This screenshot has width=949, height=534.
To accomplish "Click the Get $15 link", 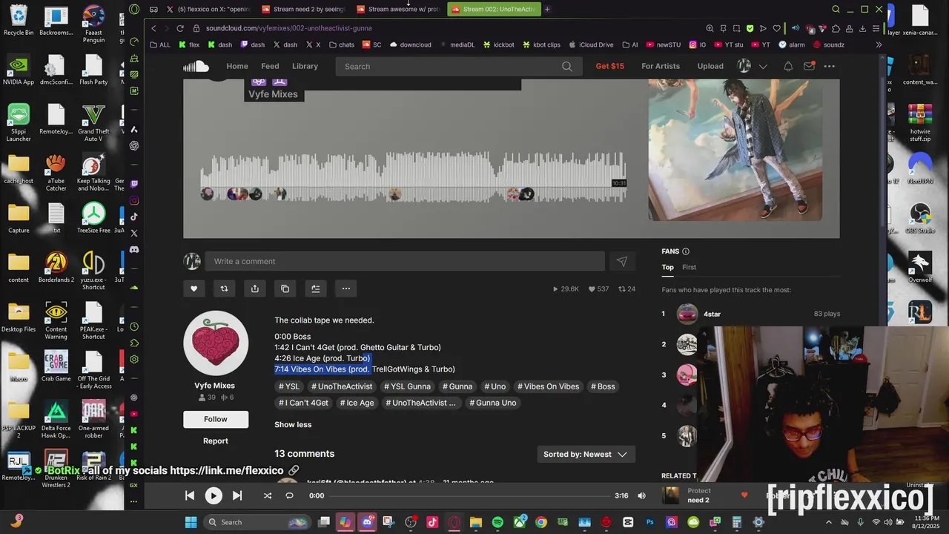I will point(610,66).
